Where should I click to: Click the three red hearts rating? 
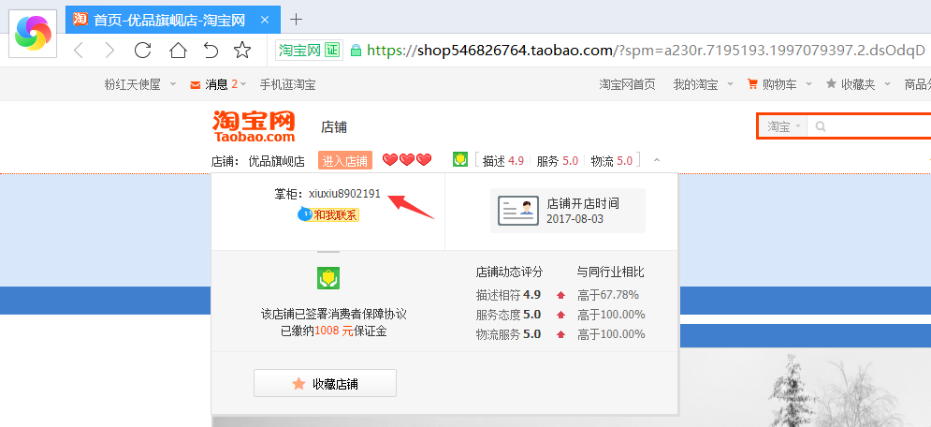click(407, 160)
